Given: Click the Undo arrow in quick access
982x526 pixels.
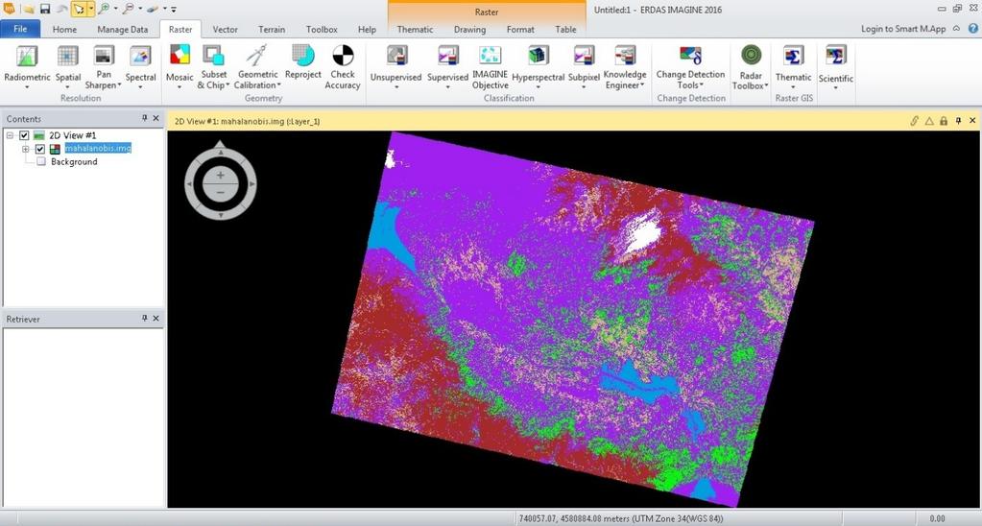Looking at the screenshot, I should (x=61, y=9).
